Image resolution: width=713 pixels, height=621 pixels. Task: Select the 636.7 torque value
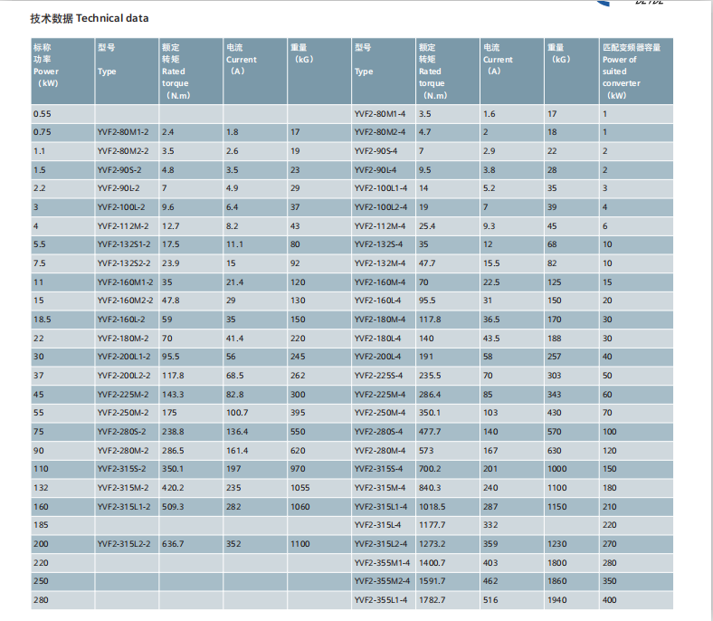pos(173,543)
